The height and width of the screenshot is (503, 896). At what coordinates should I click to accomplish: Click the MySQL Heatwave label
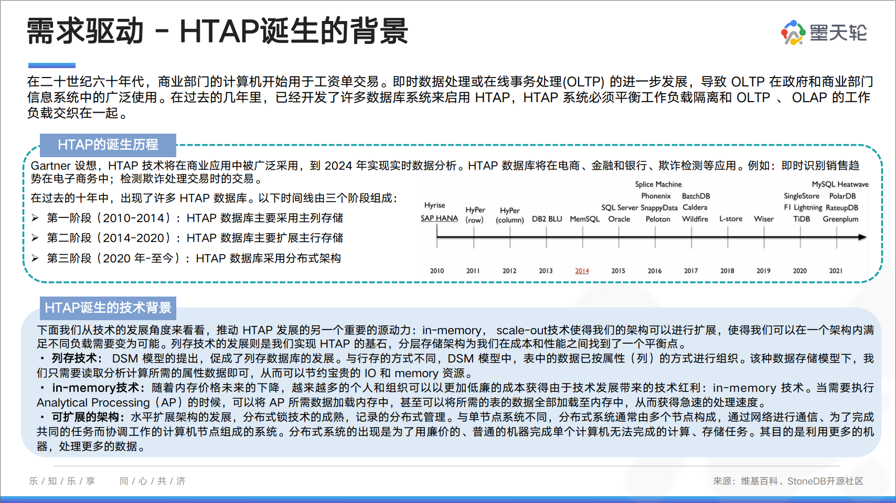840,184
